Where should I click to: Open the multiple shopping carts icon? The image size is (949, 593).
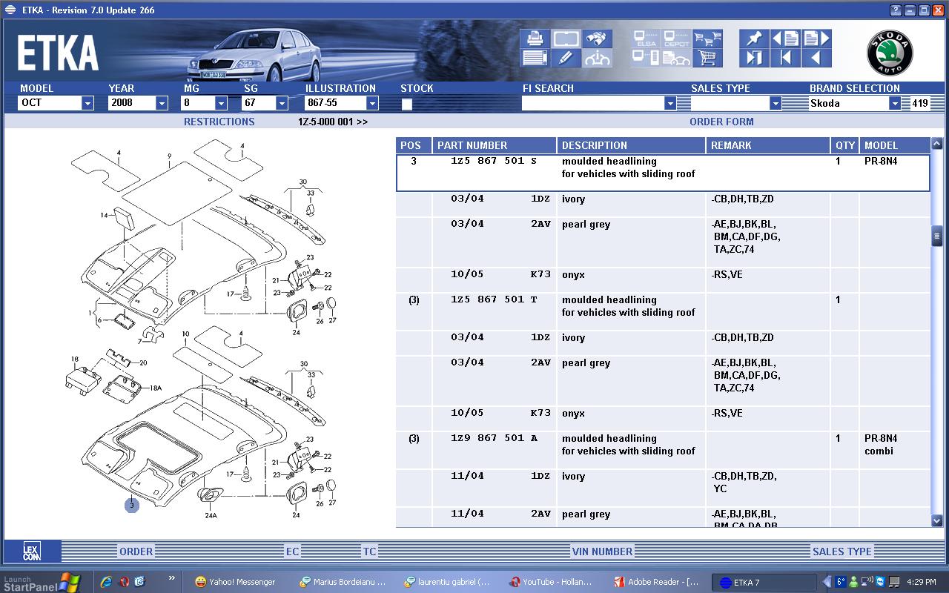(708, 38)
